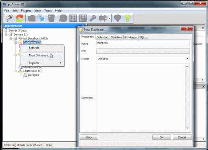
Task: Click the drop object trash toolbar icon
Action: point(51,18)
